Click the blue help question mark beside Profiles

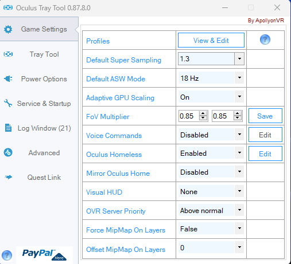pos(265,40)
